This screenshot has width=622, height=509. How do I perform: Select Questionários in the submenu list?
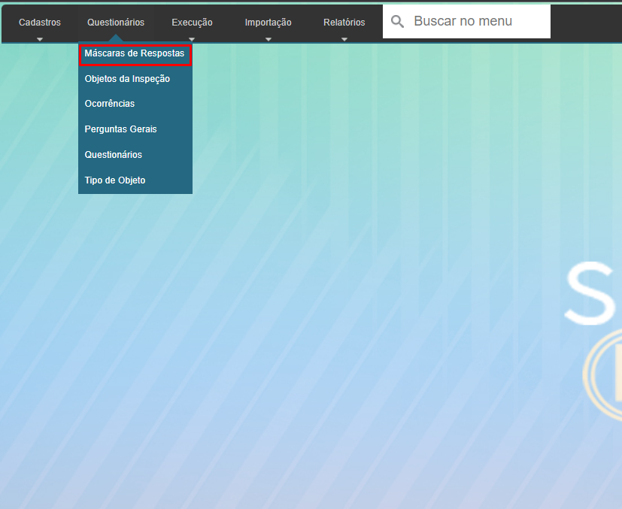(114, 155)
